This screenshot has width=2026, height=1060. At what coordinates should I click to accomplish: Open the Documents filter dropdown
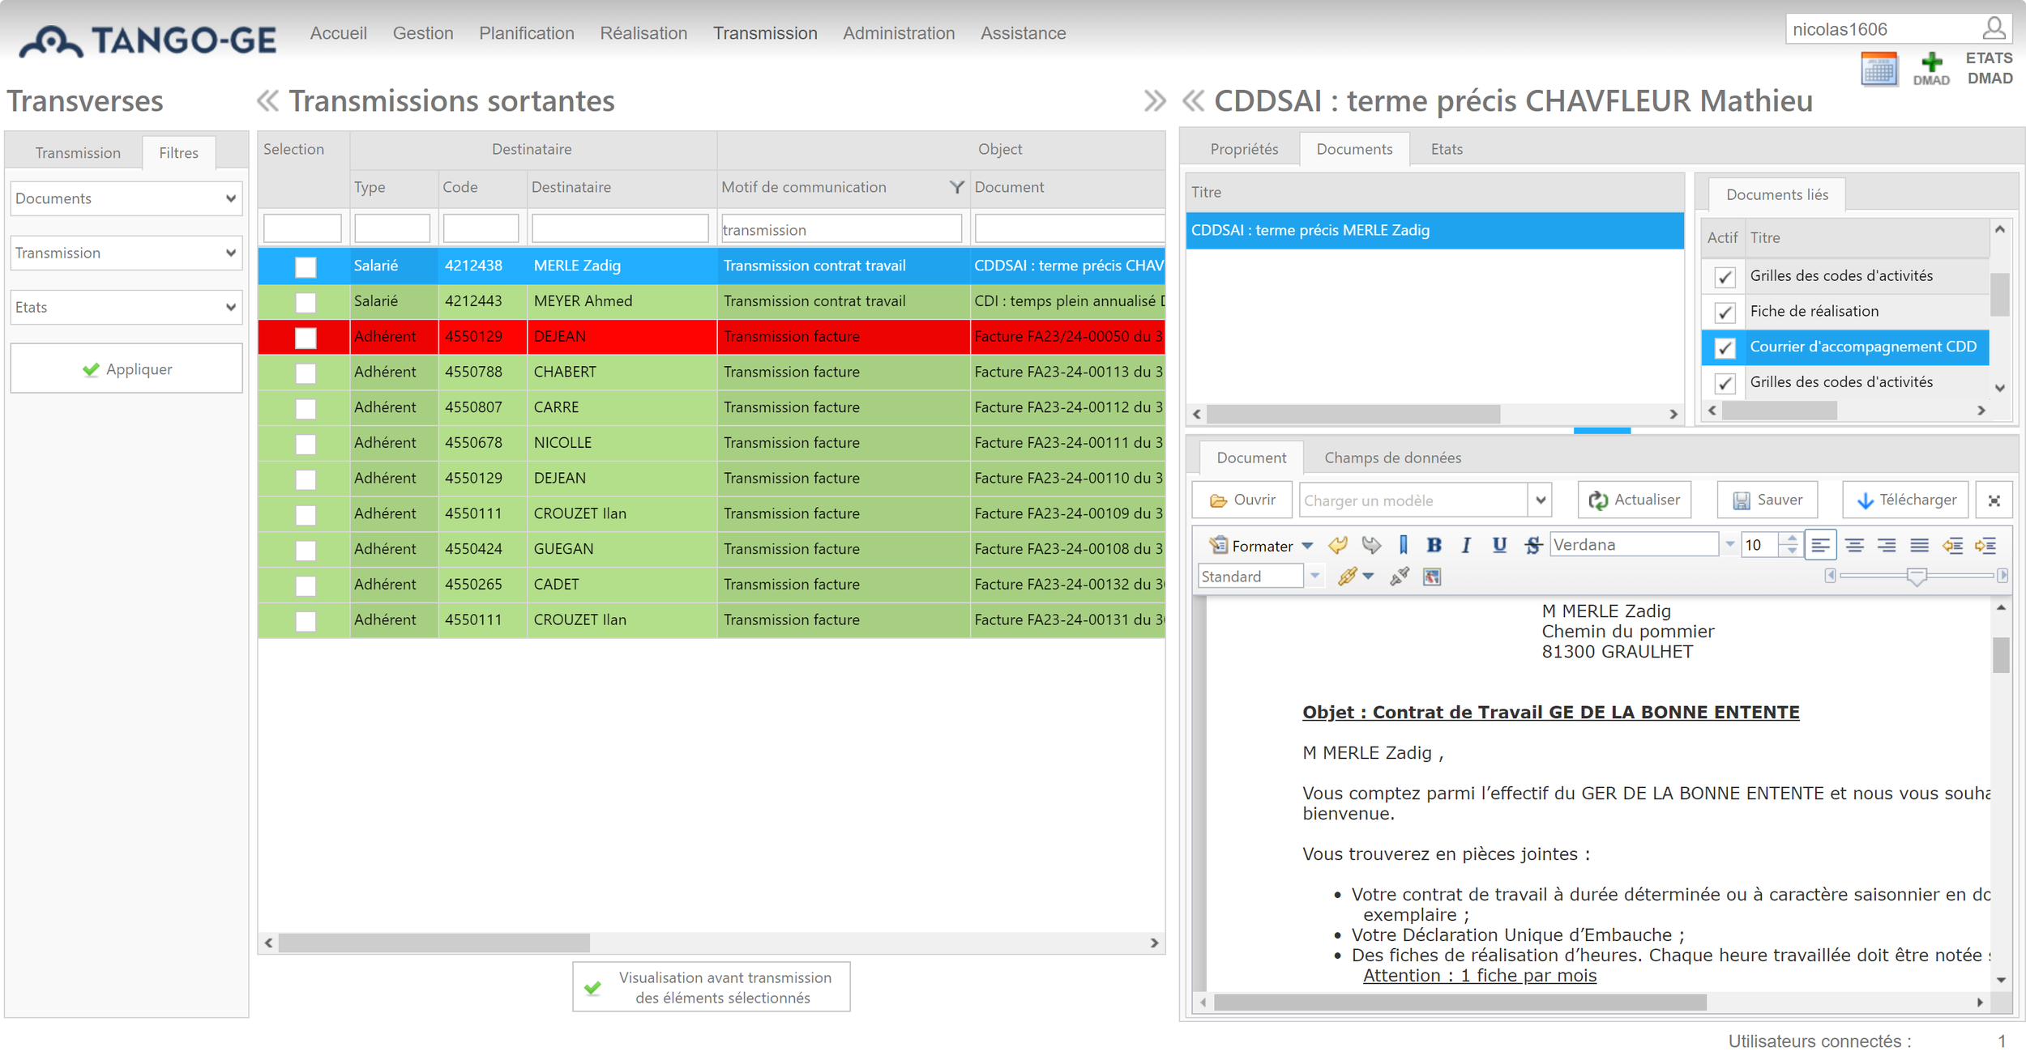click(126, 198)
